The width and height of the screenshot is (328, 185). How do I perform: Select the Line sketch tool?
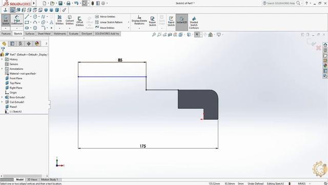click(27, 16)
